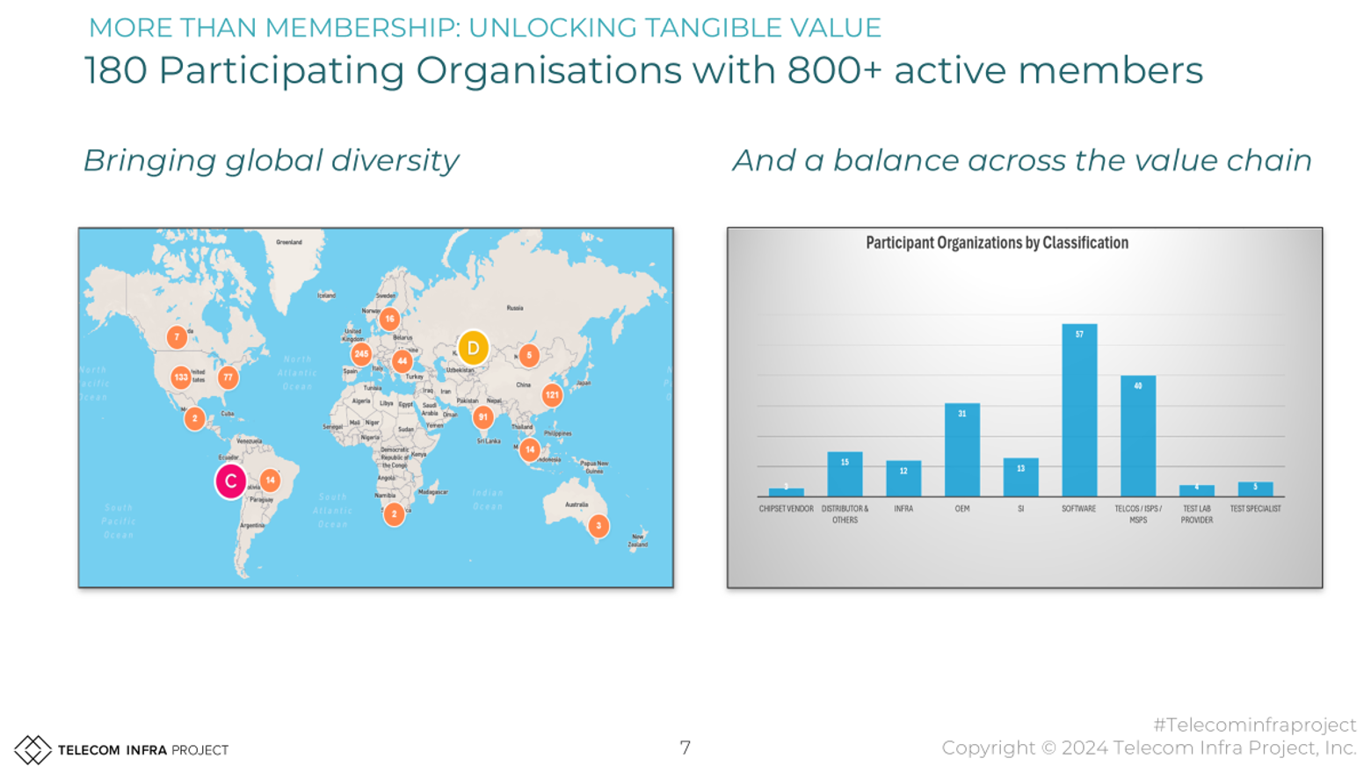
Task: Click the #Telecominfraproject hashtag text
Action: pos(1254,725)
